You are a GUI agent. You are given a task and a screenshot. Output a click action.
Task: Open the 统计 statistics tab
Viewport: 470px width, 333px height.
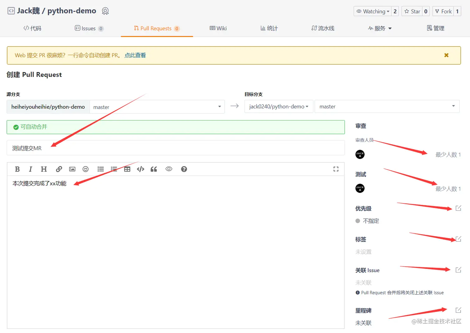269,28
